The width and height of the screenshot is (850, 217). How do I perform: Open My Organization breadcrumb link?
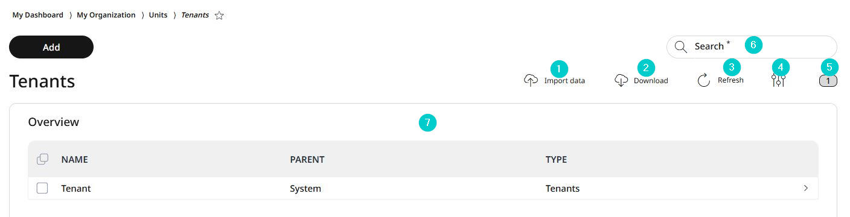tap(106, 15)
